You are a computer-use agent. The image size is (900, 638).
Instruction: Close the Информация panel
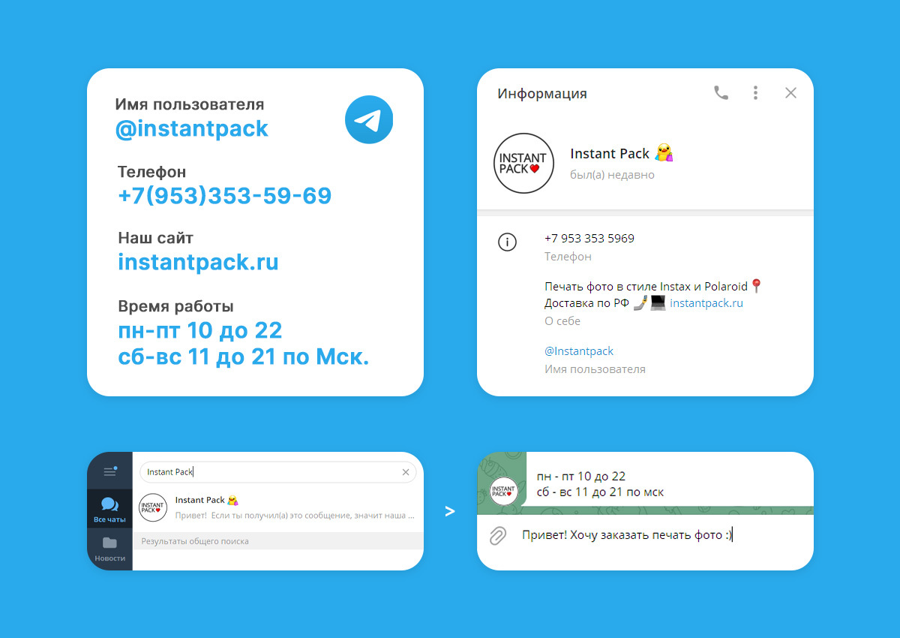click(790, 93)
